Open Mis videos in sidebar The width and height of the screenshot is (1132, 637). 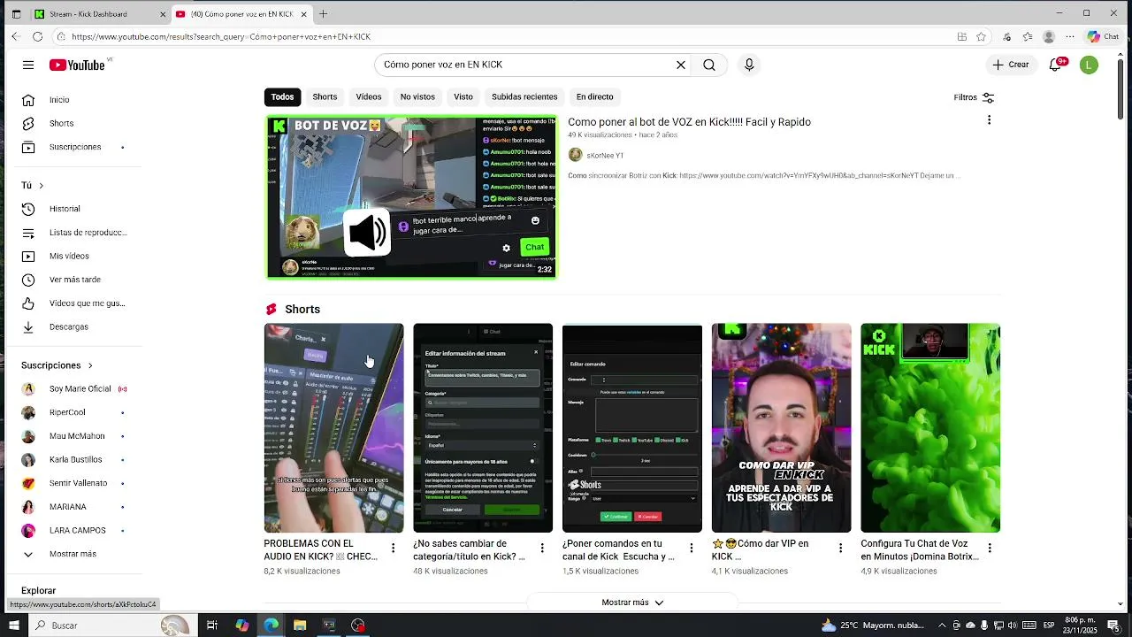pyautogui.click(x=69, y=257)
